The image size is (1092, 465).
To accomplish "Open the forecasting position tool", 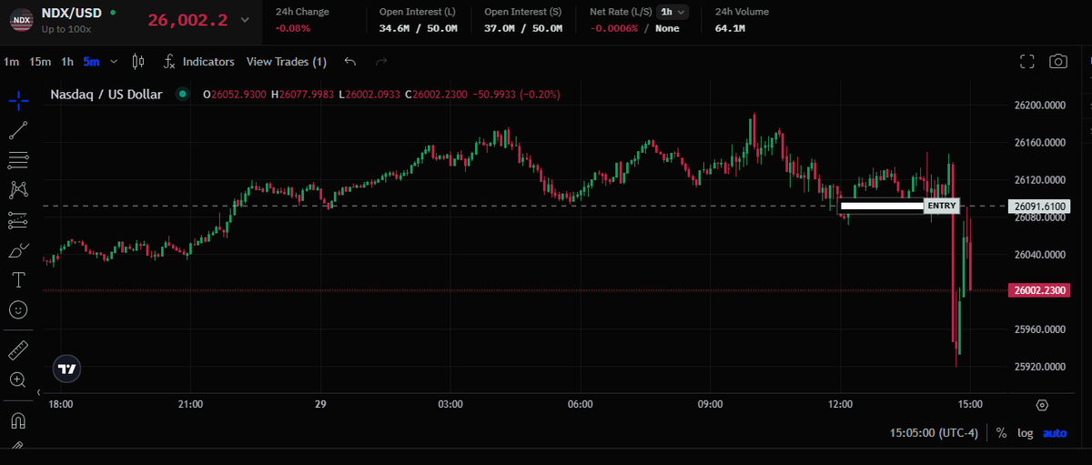I will (x=18, y=220).
